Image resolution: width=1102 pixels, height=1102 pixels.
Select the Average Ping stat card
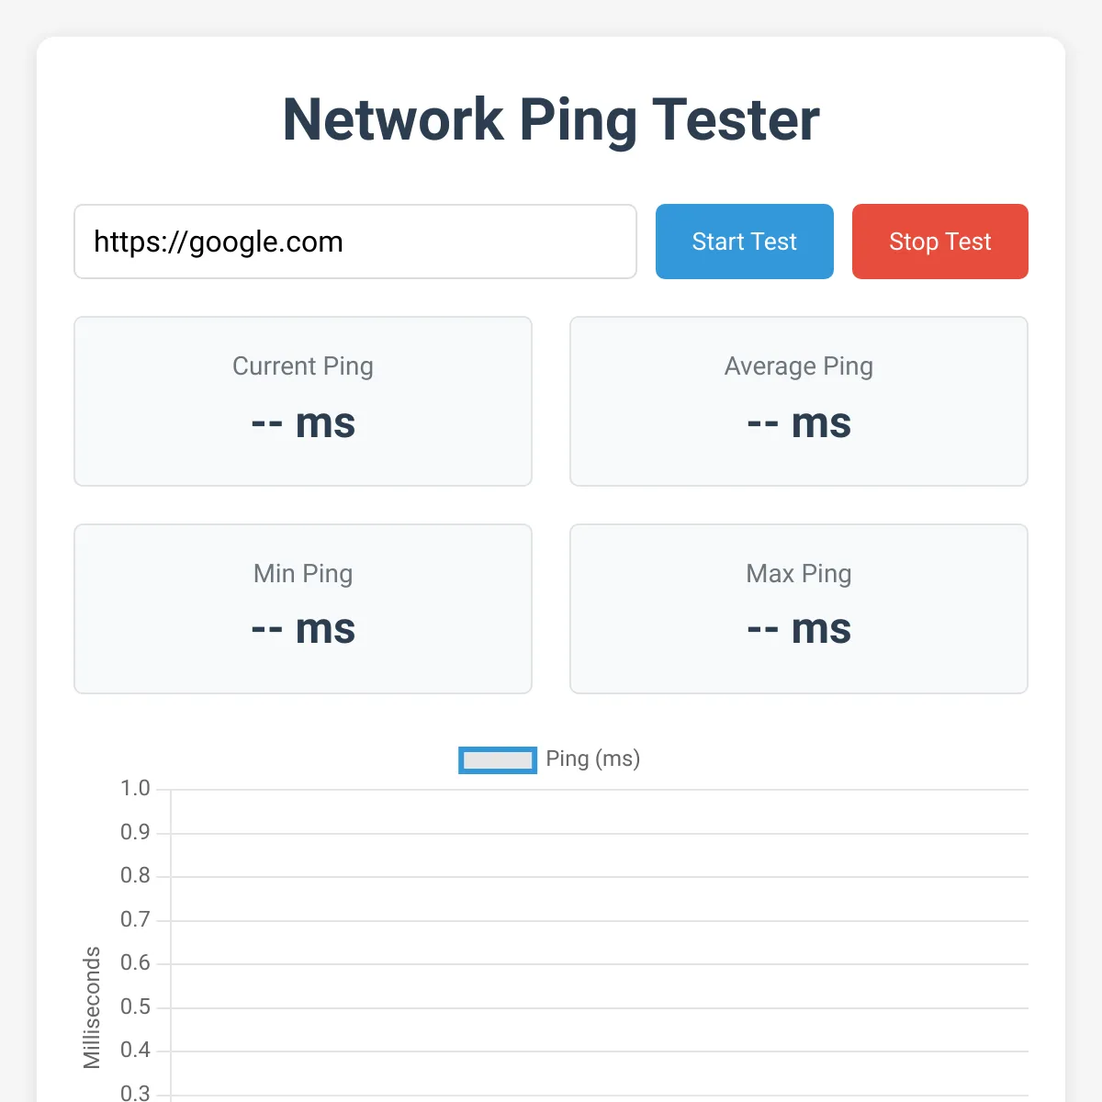point(799,401)
